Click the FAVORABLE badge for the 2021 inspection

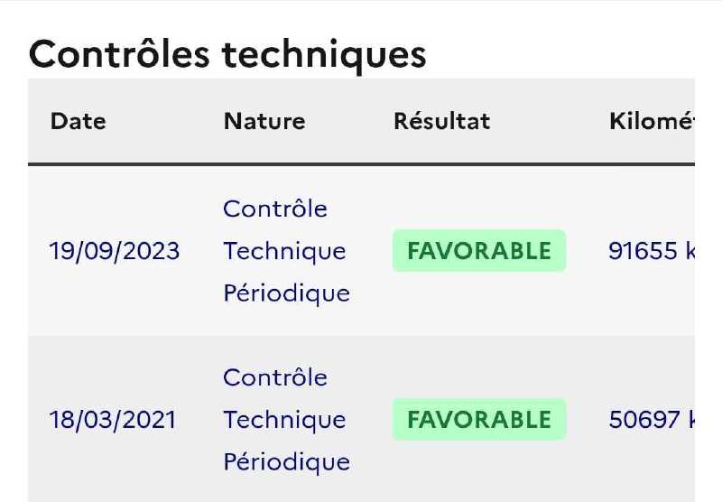[x=479, y=419]
